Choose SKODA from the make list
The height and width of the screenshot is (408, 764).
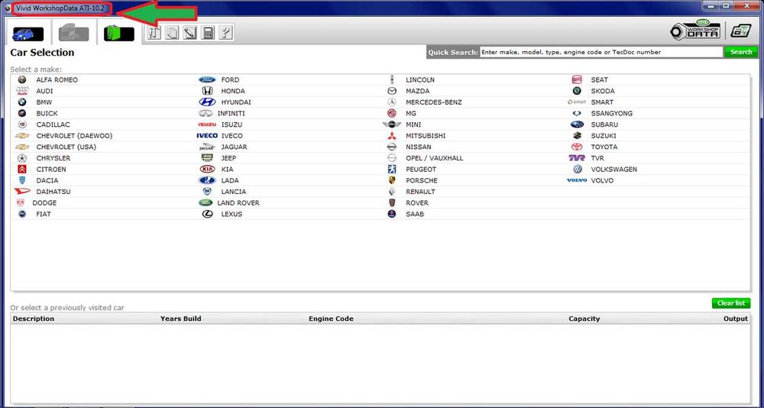(603, 91)
